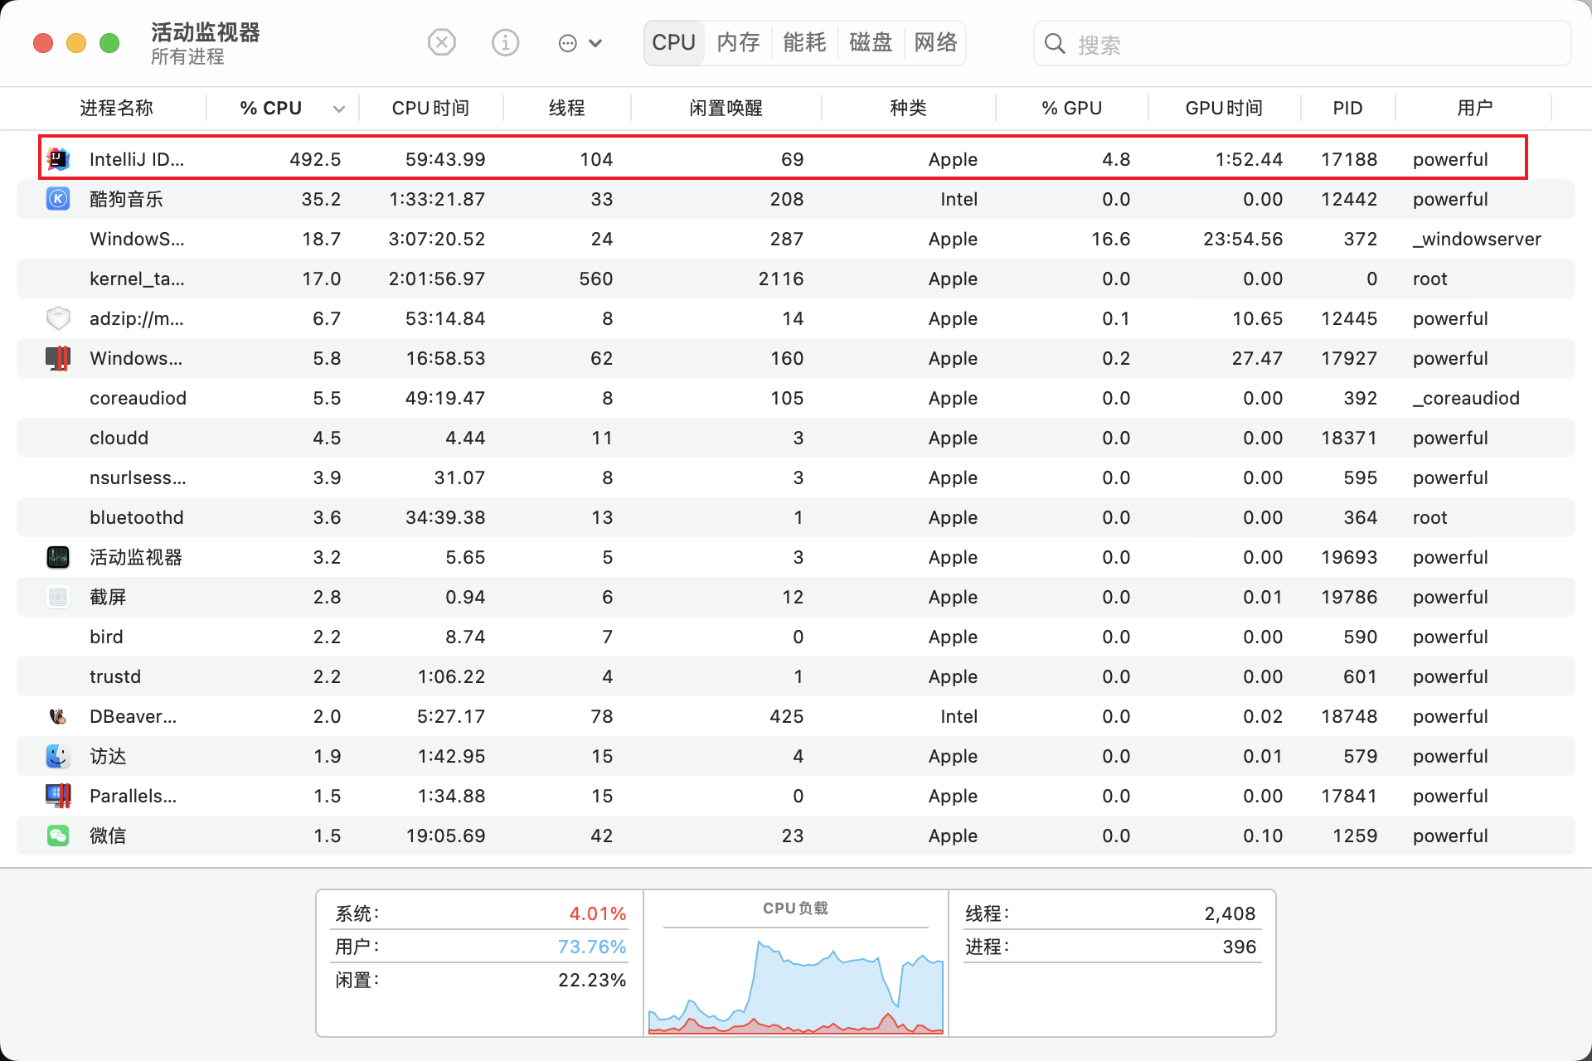Image resolution: width=1592 pixels, height=1061 pixels.
Task: Switch to the 内存 tab
Action: tap(738, 42)
